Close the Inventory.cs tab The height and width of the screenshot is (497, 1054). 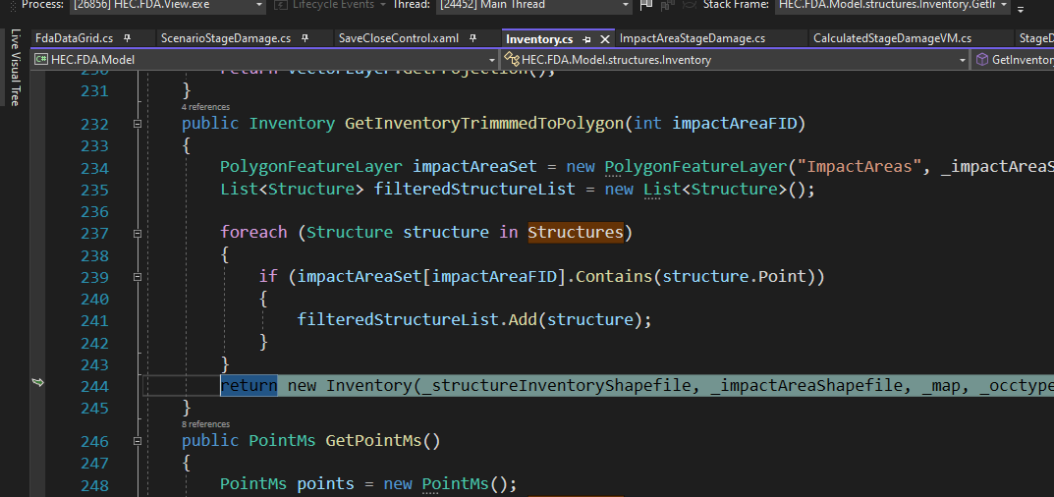(x=605, y=39)
